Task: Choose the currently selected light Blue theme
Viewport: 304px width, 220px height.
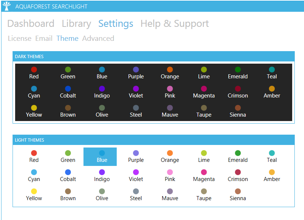Action: click(x=102, y=156)
